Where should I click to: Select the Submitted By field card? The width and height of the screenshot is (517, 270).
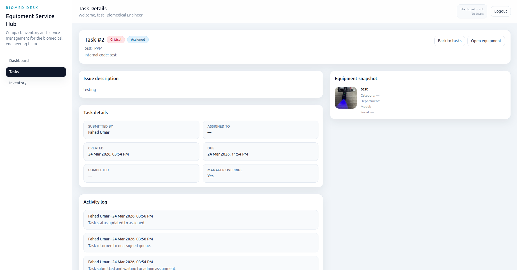141,130
